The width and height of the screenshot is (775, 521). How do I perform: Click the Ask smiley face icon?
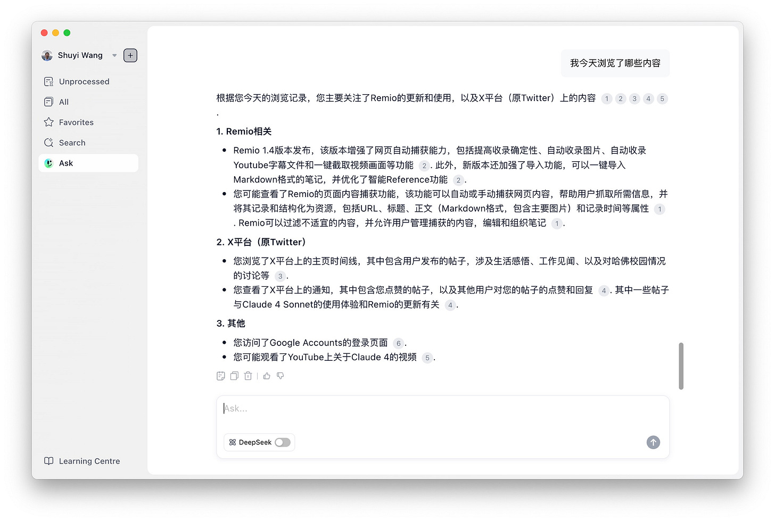pos(48,163)
